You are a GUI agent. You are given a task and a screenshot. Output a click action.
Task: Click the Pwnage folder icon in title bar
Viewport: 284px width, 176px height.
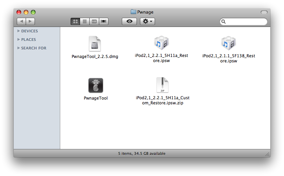pyautogui.click(x=133, y=12)
